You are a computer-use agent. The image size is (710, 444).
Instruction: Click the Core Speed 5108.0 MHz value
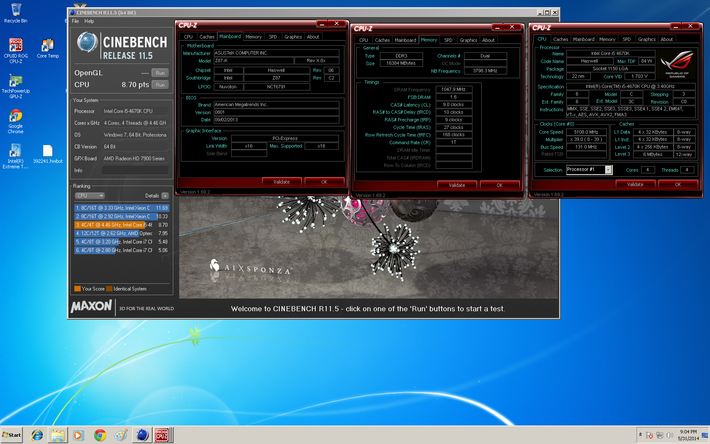[586, 132]
